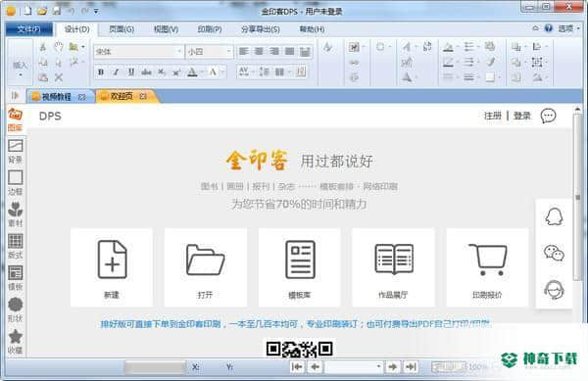Open the 素材 flower sidebar panel

point(16,214)
